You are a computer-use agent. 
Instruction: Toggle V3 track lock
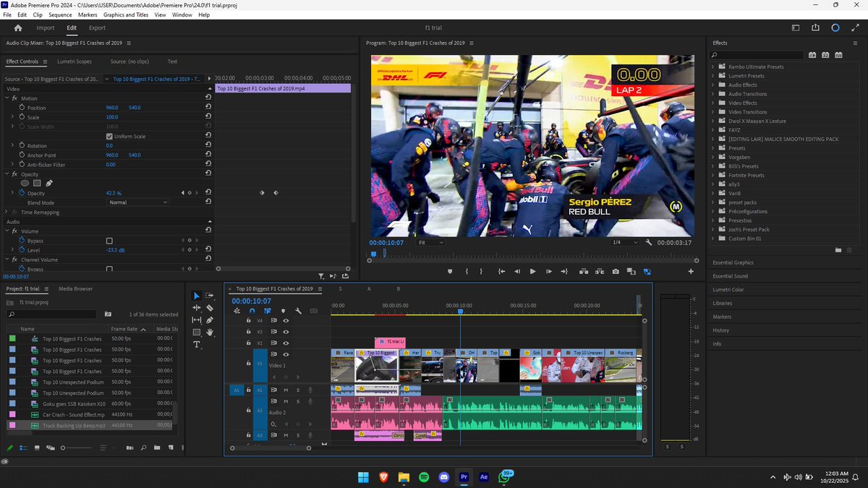249,331
